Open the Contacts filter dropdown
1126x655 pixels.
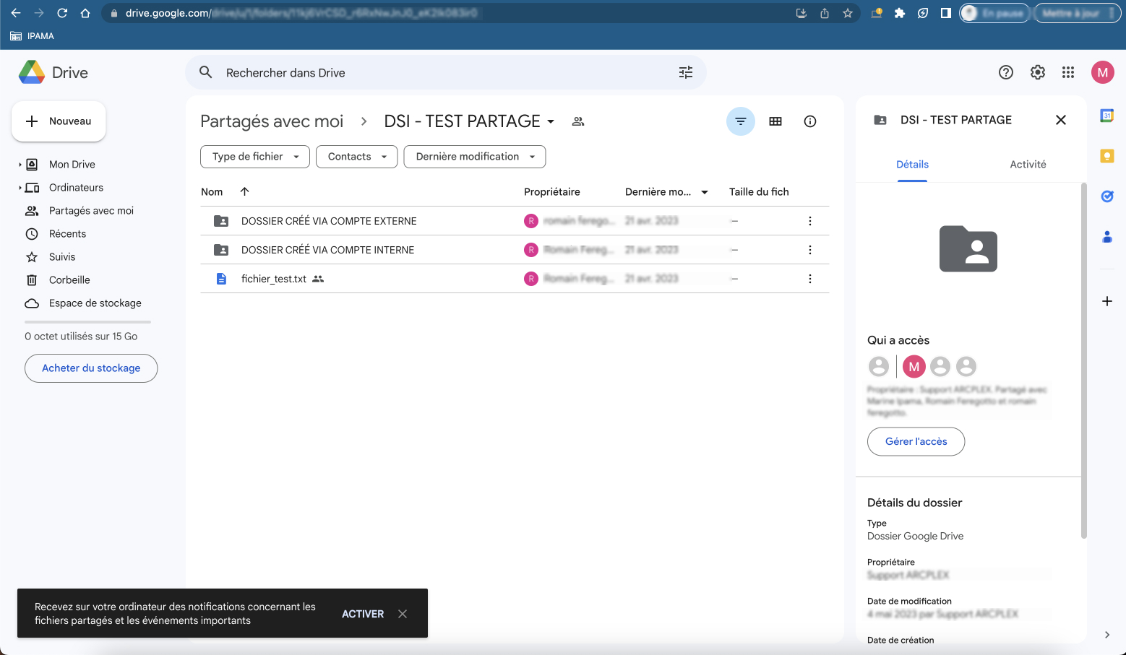(357, 157)
